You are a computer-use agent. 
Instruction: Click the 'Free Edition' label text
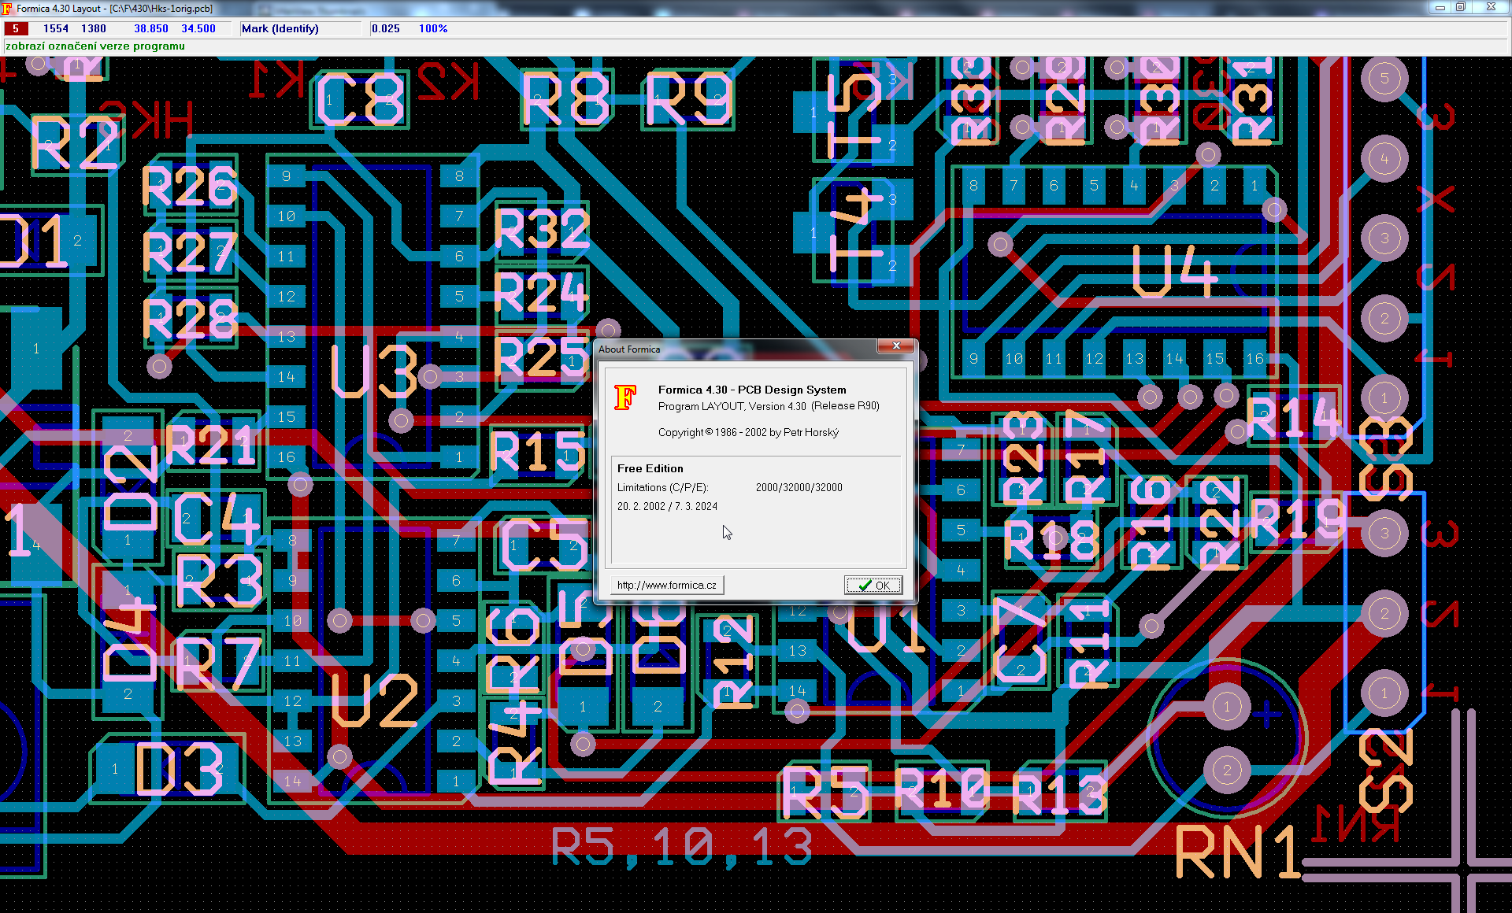pyautogui.click(x=650, y=468)
